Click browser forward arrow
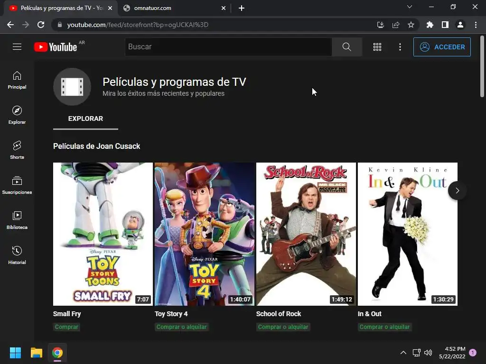 (26, 25)
